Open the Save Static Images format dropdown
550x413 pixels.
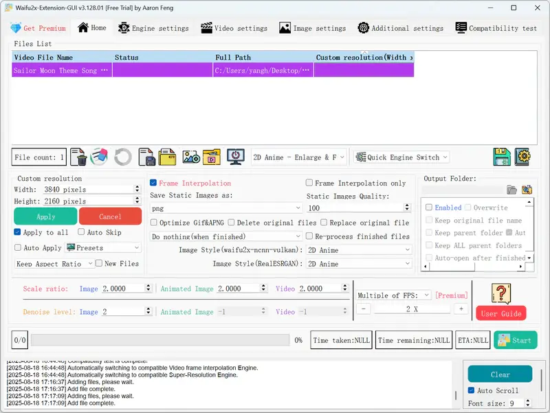(x=225, y=208)
